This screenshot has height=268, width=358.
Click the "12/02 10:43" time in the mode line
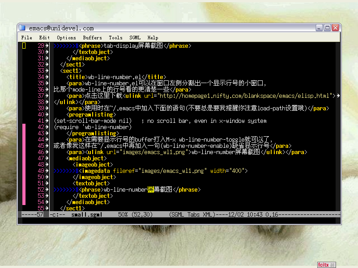[245, 215]
